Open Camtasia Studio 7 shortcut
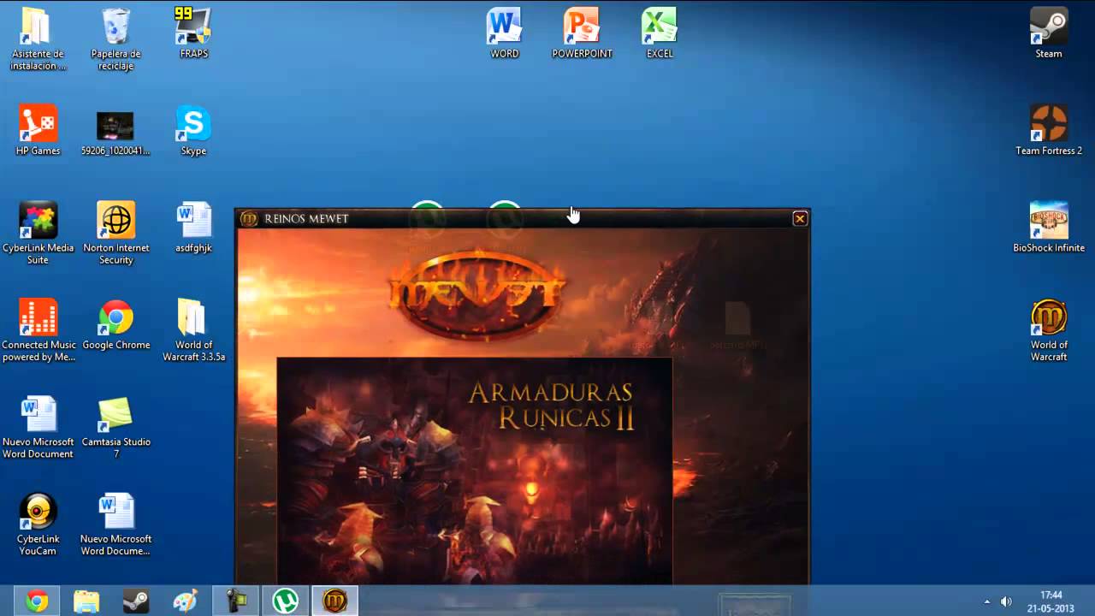This screenshot has height=616, width=1095. click(x=115, y=428)
